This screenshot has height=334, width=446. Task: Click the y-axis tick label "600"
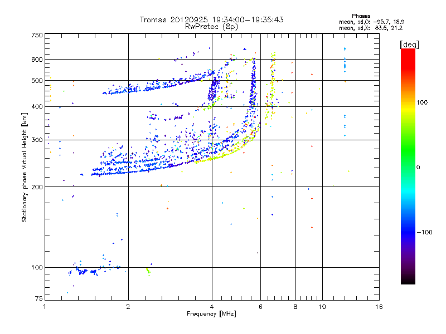pyautogui.click(x=37, y=60)
